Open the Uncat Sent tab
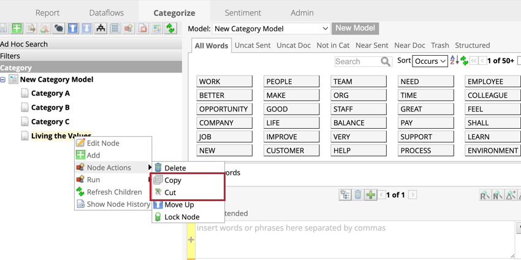The width and height of the screenshot is (521, 260). pos(253,45)
